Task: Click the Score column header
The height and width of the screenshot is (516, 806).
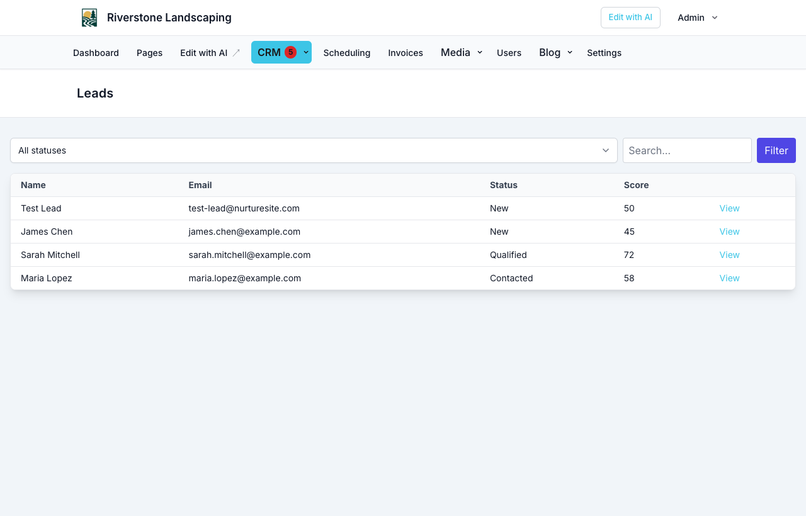Action: 636,185
